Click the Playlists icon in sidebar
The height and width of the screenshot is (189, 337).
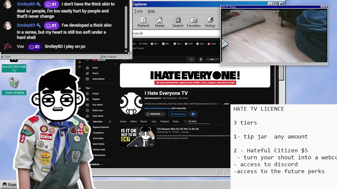point(87,99)
